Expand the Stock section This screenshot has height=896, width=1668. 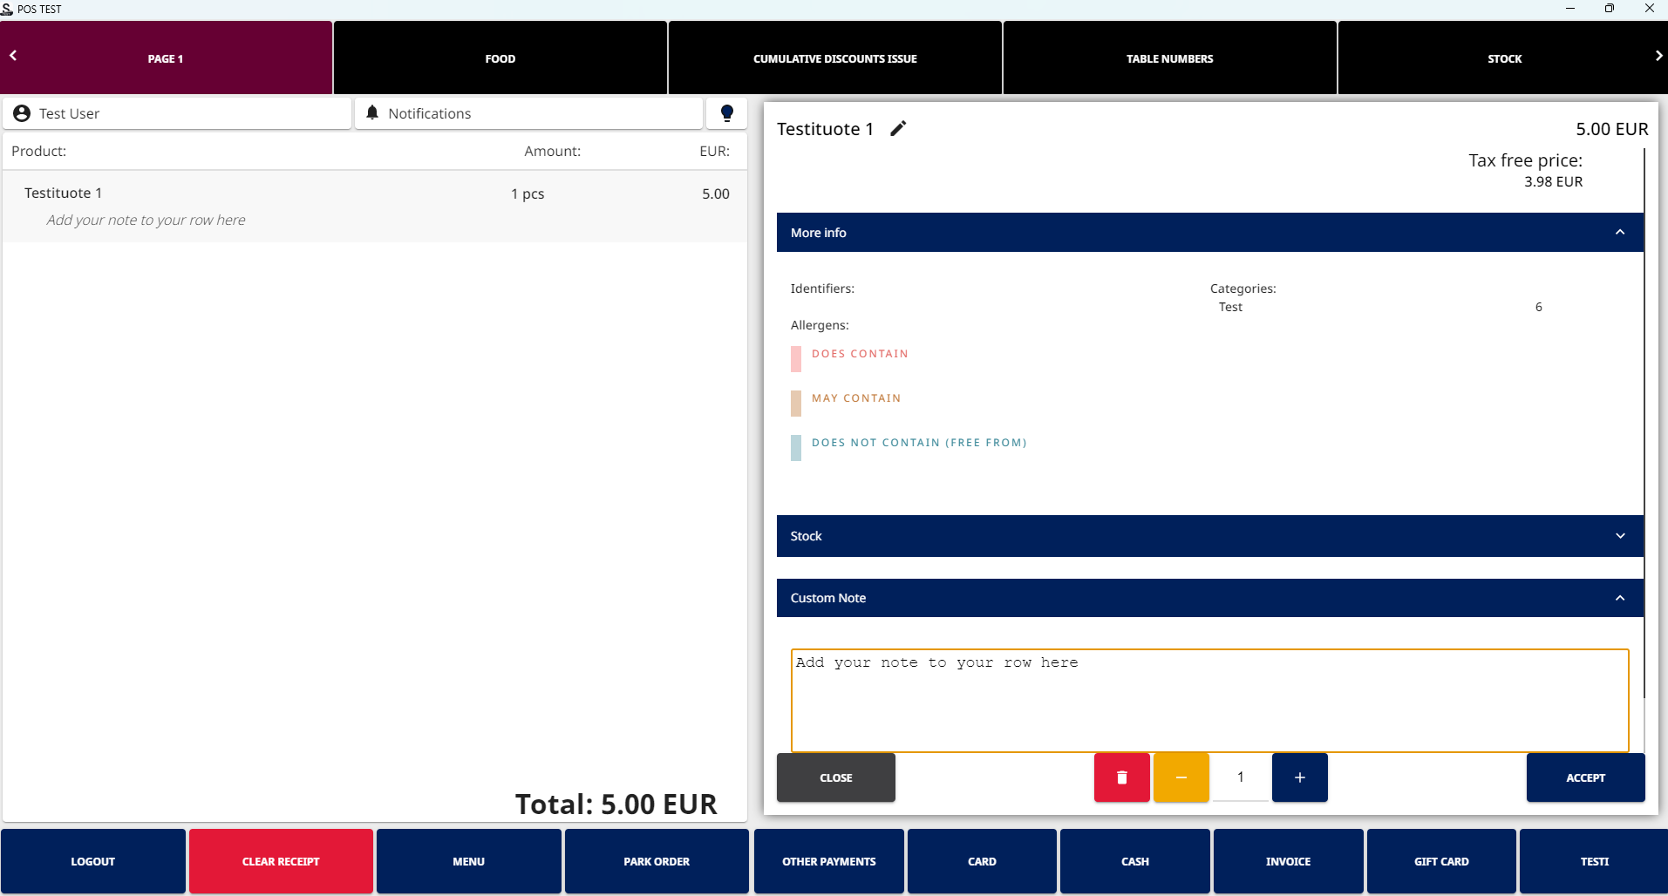pyautogui.click(x=1619, y=536)
